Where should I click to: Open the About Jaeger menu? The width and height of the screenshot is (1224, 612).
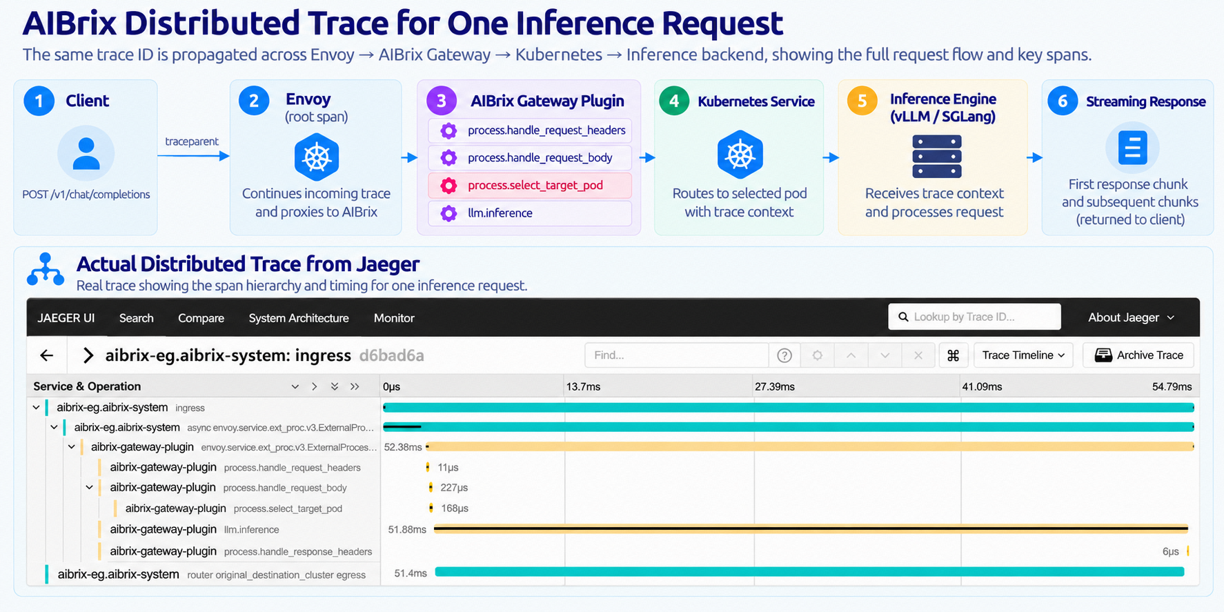coord(1131,317)
